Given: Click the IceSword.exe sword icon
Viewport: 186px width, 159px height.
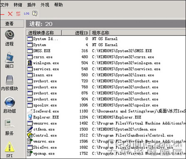Looking at the screenshot, I should (x=30, y=111).
